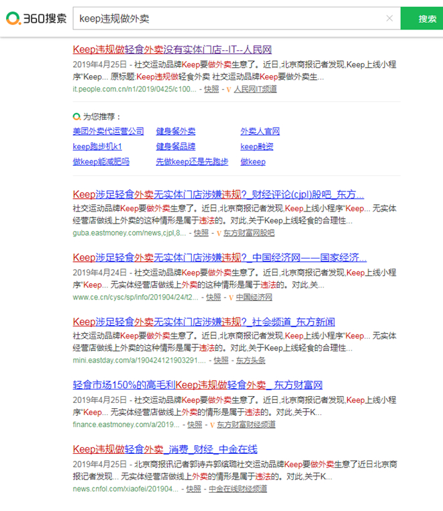Open result title ending 财经评论(cjpl)股吧_东方
443x511 pixels.
(x=218, y=195)
